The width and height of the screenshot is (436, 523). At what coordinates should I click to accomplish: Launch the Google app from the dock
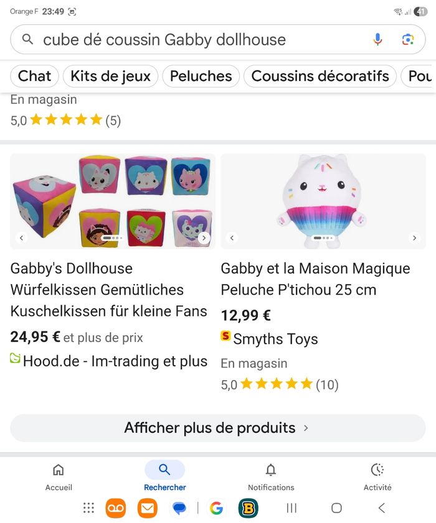click(x=216, y=508)
